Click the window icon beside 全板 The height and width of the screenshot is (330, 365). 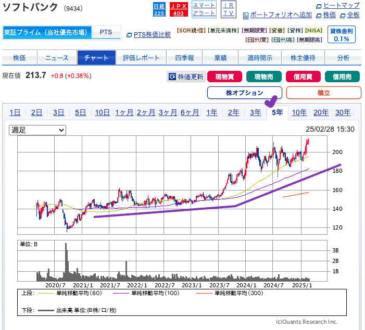343,16
